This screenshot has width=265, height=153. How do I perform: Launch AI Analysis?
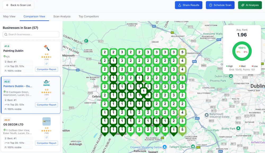tap(250, 5)
